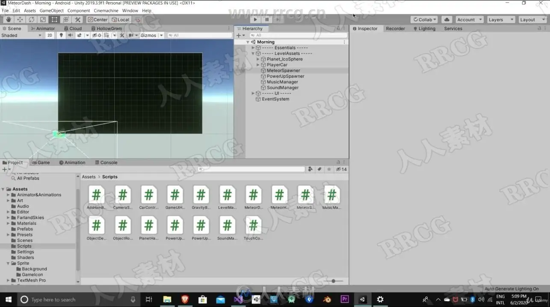Open the GameObject menu
The height and width of the screenshot is (307, 550).
(51, 11)
